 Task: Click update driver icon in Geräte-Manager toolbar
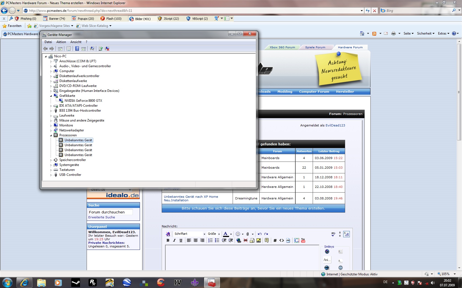[x=100, y=49]
